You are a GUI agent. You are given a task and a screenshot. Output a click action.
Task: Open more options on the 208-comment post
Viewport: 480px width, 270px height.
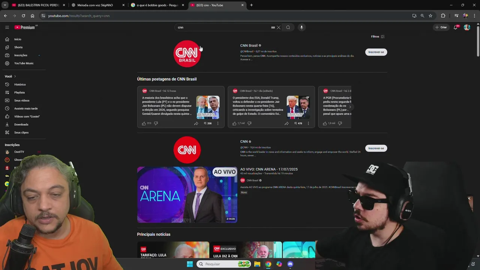pyautogui.click(x=218, y=123)
